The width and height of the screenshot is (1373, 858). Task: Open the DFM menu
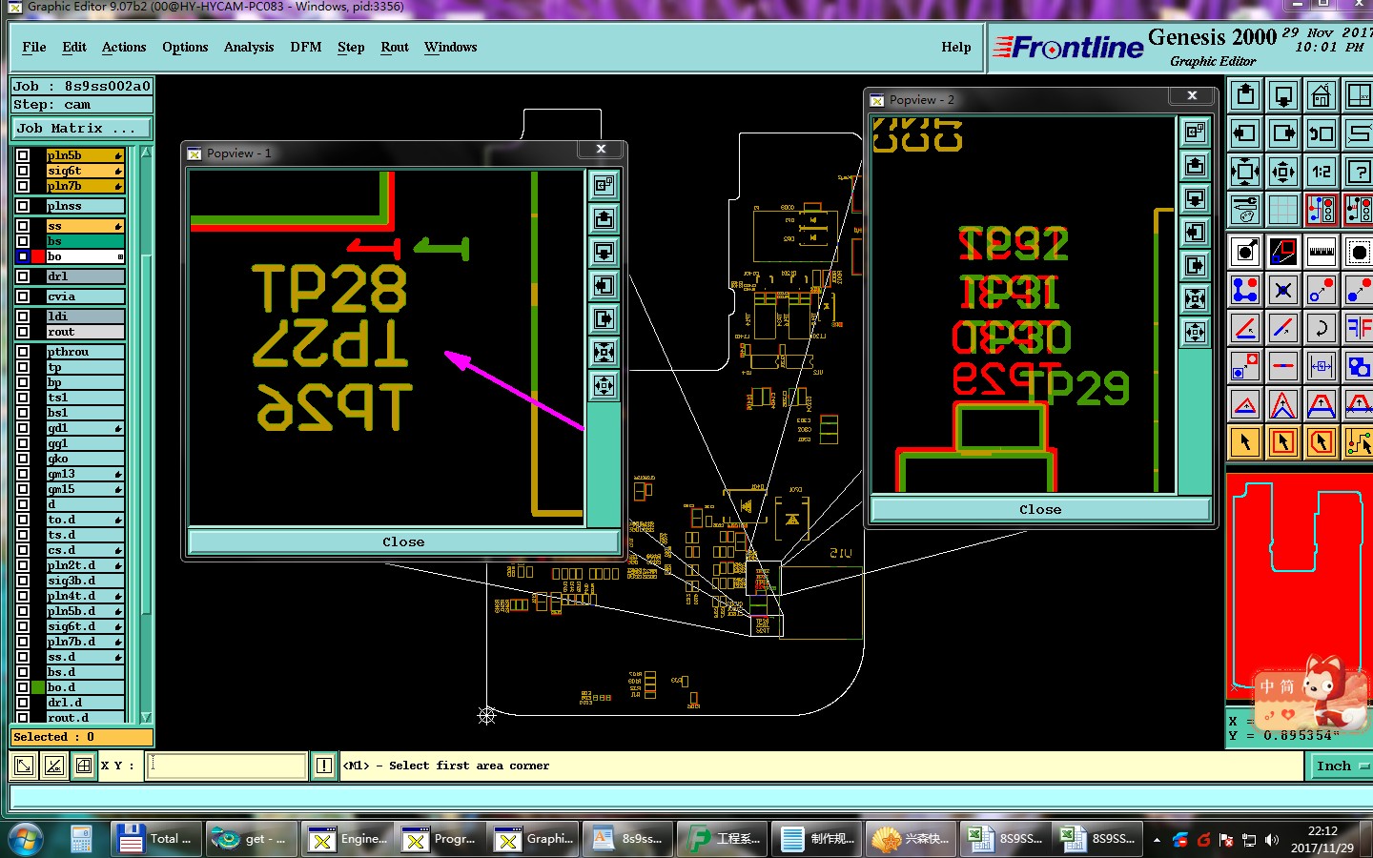[306, 47]
